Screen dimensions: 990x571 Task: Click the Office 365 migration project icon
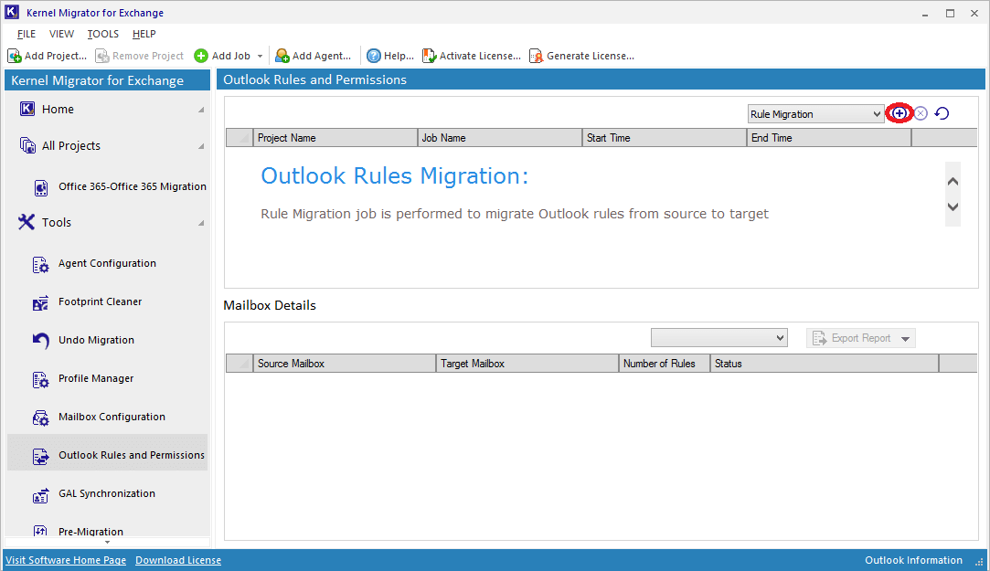pyautogui.click(x=41, y=187)
